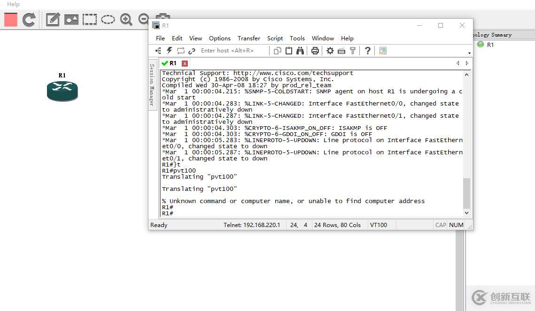535x311 pixels.
Task: Click the Quick Connect lightning icon
Action: pos(169,51)
